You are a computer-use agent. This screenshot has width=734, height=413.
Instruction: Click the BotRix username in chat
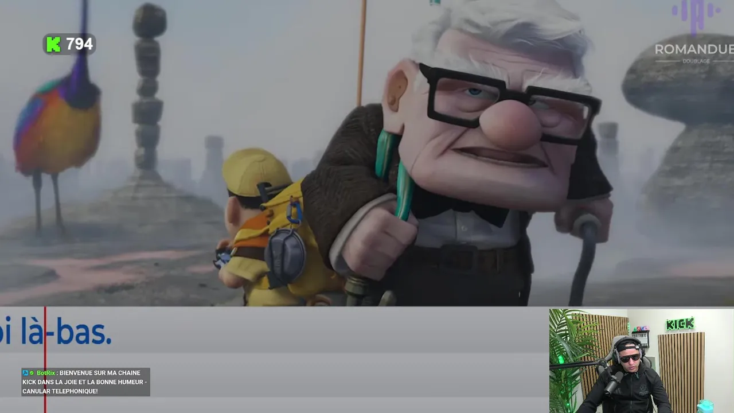point(45,373)
